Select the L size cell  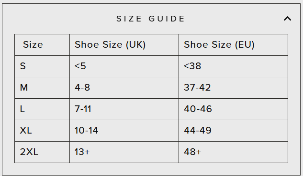tap(42, 109)
